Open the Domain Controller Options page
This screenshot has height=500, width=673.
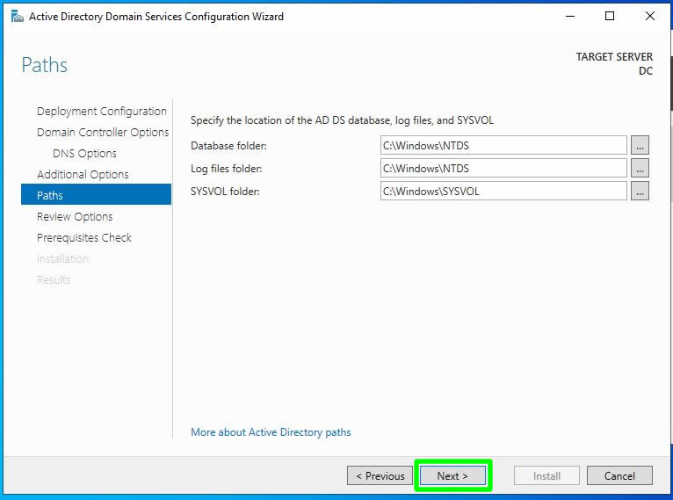point(103,133)
